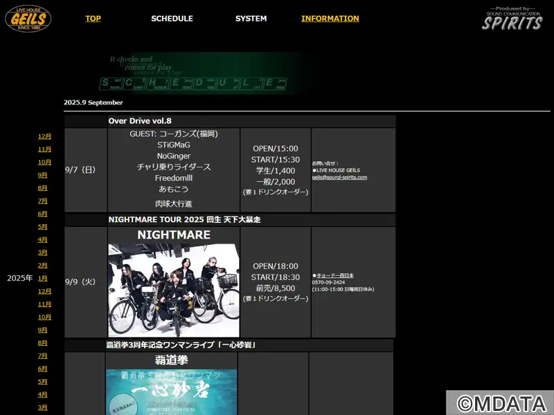
Task: Open the 2024 12月 schedule link
Action: pyautogui.click(x=44, y=291)
